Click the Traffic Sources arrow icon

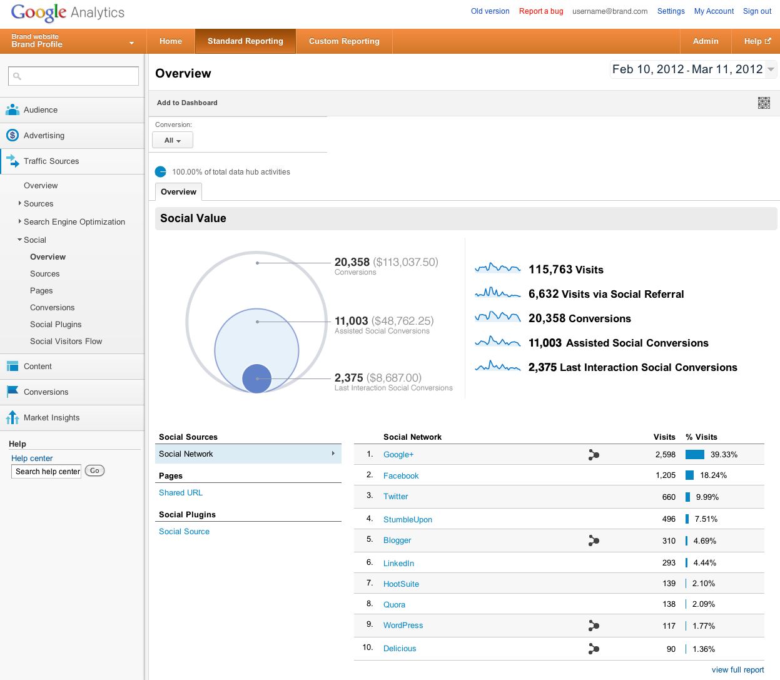(x=13, y=161)
